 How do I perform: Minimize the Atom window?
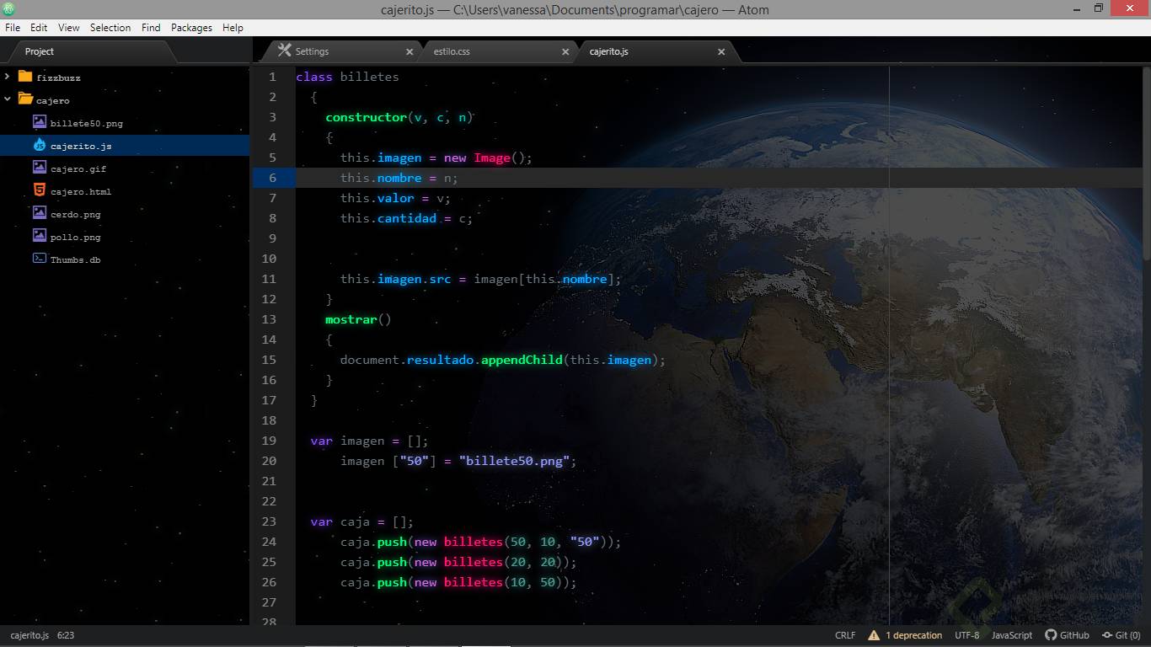[x=1078, y=9]
